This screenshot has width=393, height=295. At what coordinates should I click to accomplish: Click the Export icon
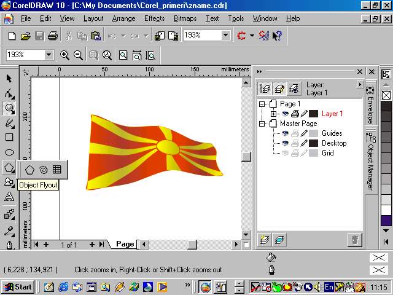173,36
